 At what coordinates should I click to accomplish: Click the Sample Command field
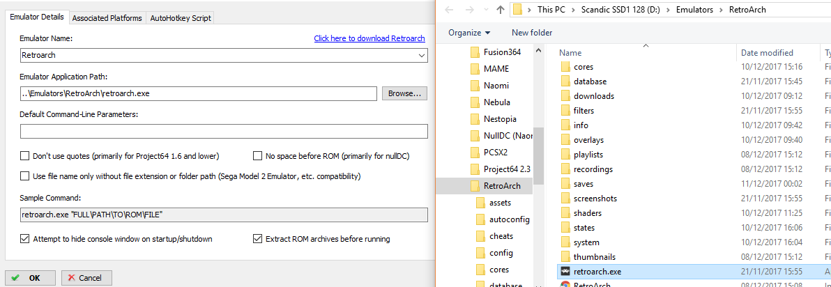point(224,215)
